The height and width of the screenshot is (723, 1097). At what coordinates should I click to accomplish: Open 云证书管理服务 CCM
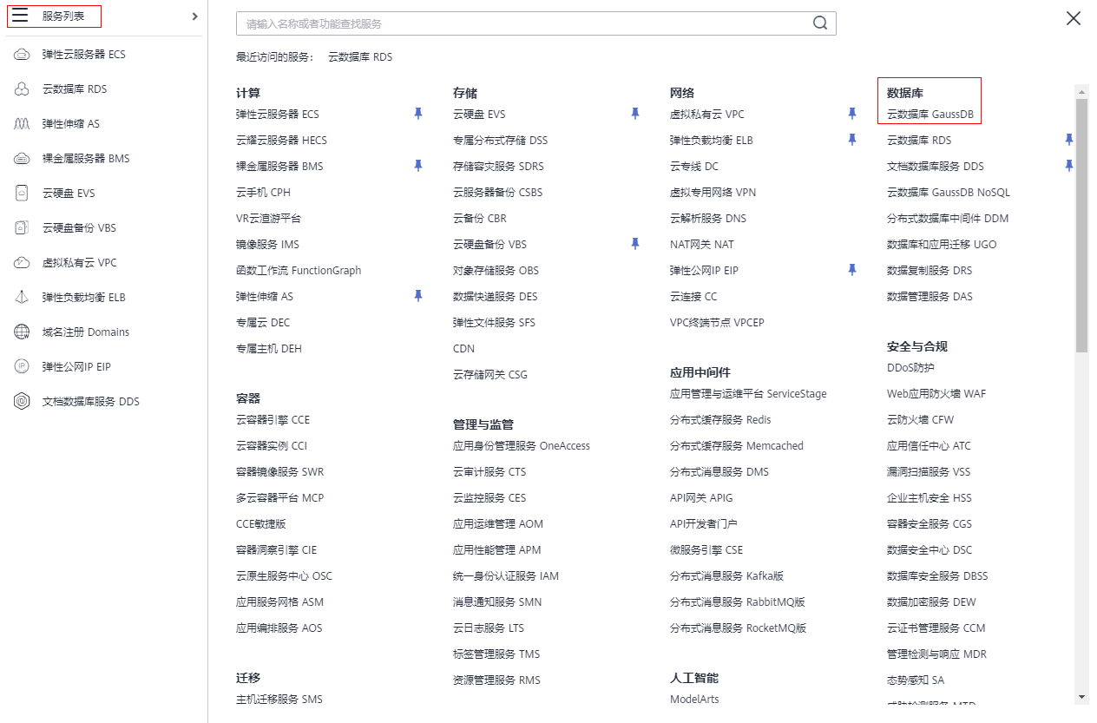936,628
